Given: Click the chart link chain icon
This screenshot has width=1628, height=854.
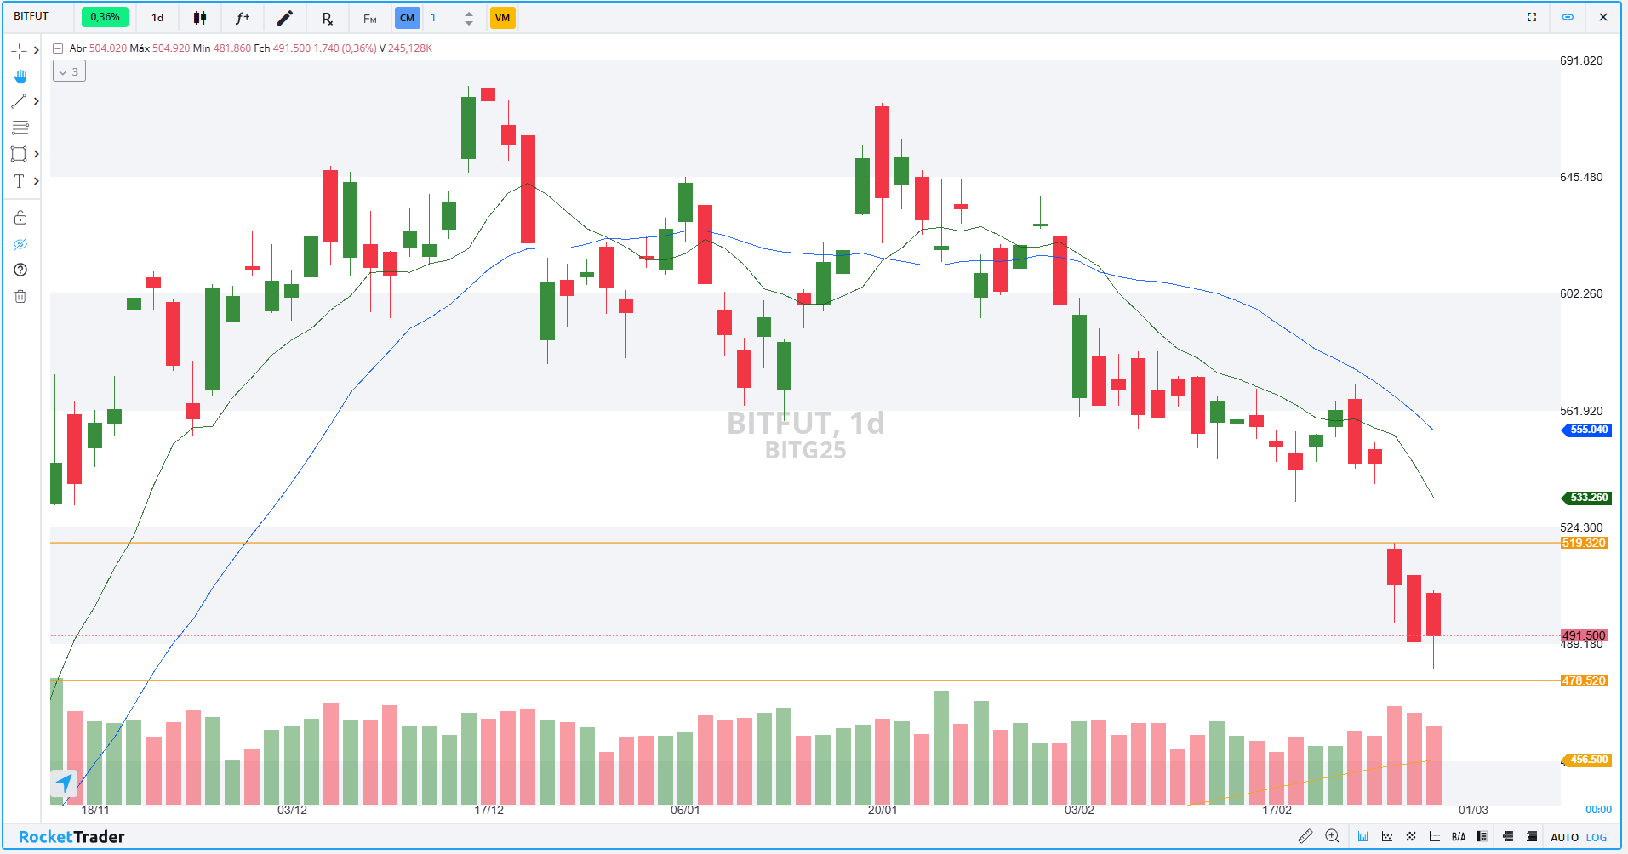Looking at the screenshot, I should (1568, 17).
